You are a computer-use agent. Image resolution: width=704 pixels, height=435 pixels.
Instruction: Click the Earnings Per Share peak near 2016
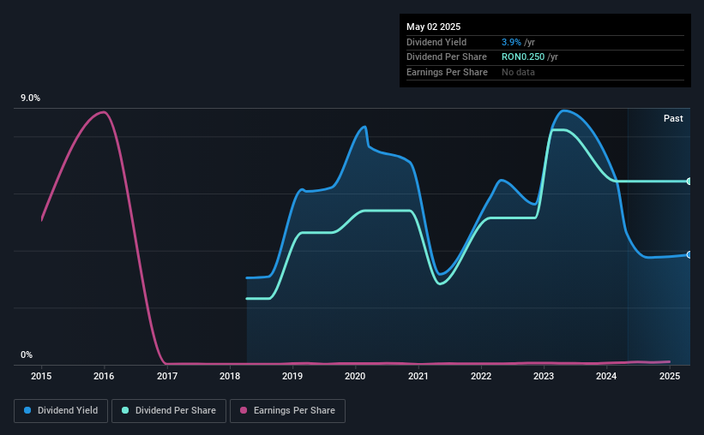[104, 112]
